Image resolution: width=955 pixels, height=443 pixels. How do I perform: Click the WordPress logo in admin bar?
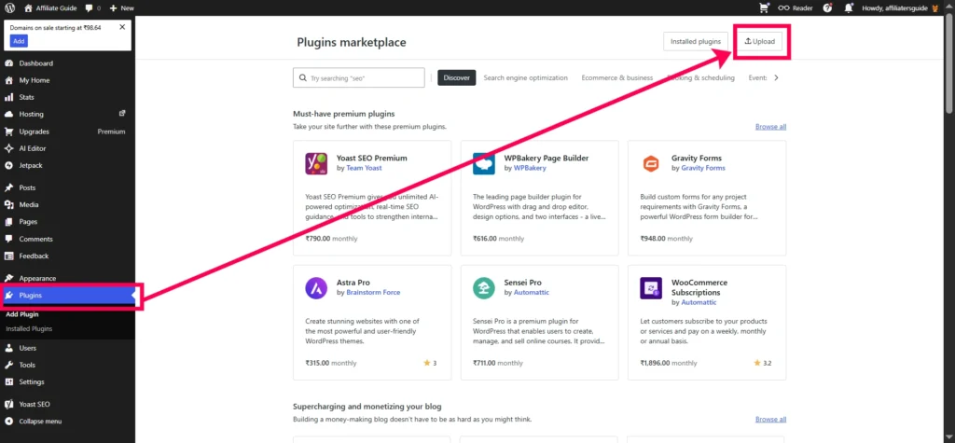[8, 7]
